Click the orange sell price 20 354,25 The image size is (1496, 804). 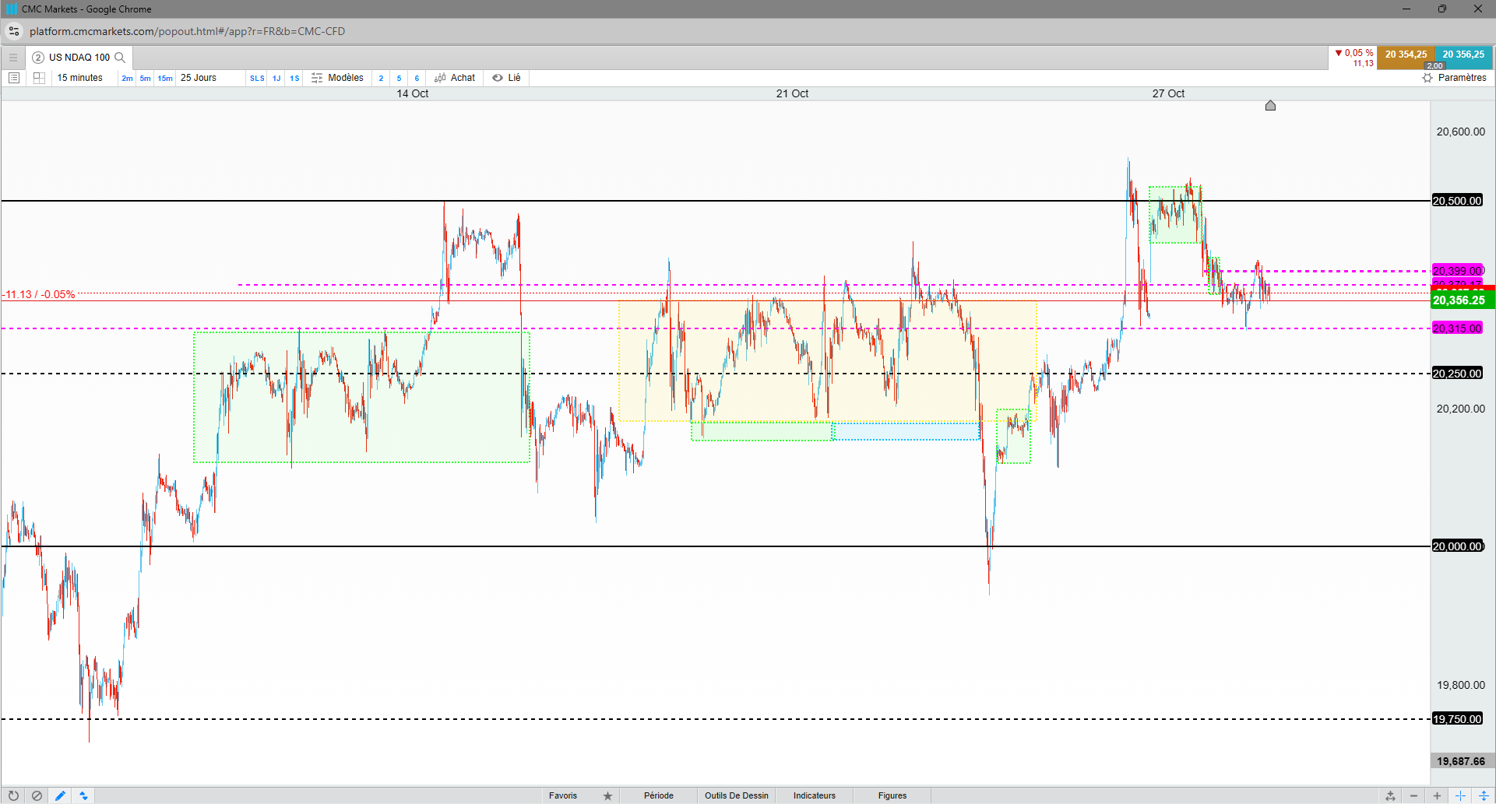tap(1406, 54)
